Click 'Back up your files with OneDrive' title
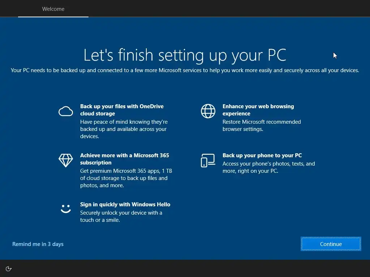Image resolution: width=370 pixels, height=277 pixels. [x=122, y=110]
